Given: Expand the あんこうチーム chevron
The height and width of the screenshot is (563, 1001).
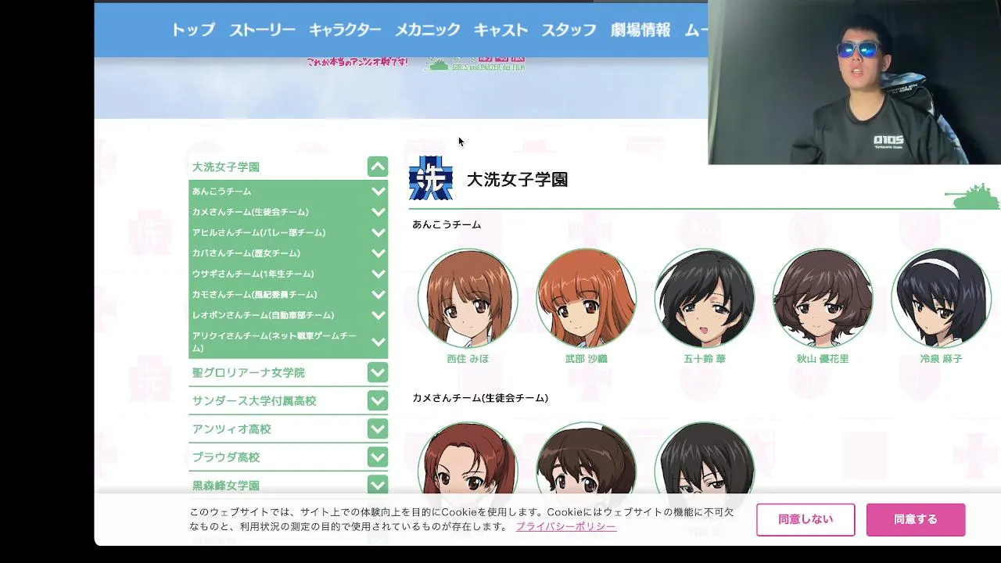Looking at the screenshot, I should [x=379, y=191].
